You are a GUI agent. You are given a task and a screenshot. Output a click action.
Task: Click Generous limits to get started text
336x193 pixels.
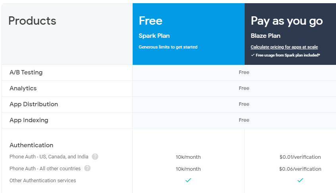[x=168, y=47]
